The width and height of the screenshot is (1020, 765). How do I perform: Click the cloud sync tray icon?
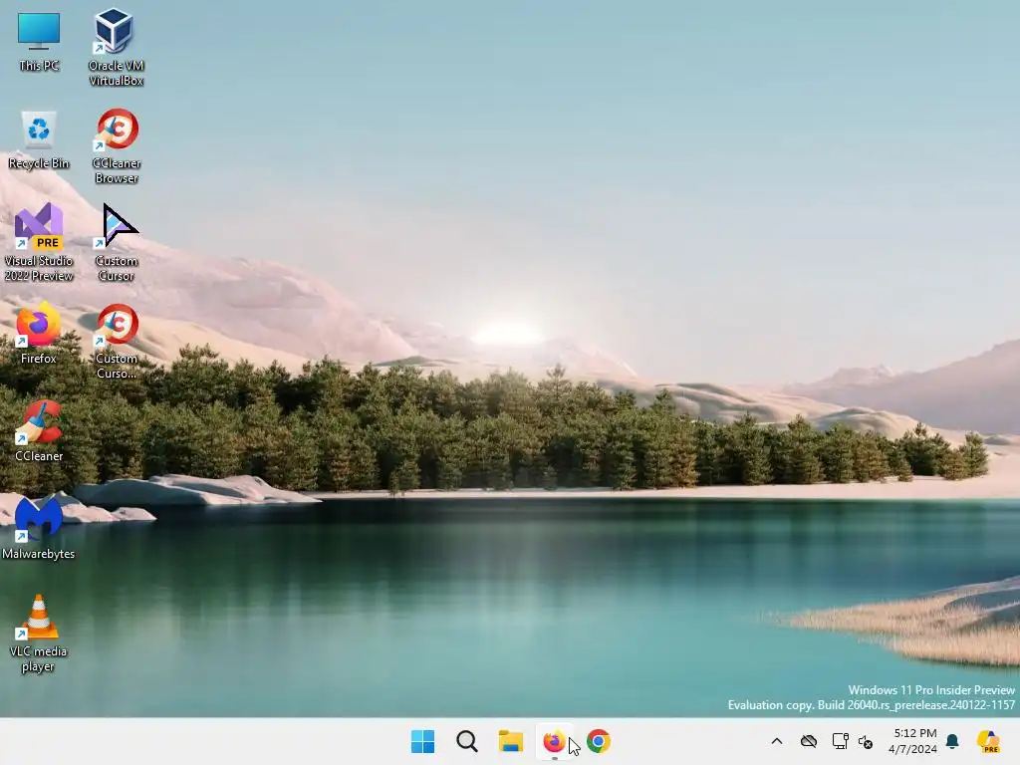tap(809, 741)
